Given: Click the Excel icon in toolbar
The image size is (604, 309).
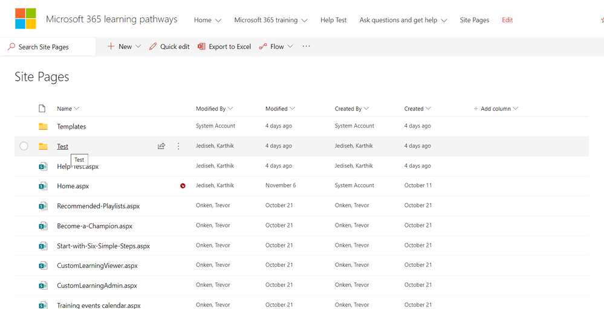Looking at the screenshot, I should click(x=201, y=46).
